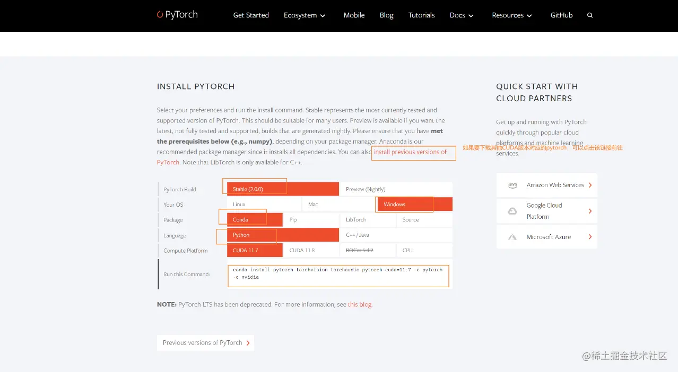This screenshot has width=678, height=372.
Task: Click the Microsoft Azure logo icon
Action: [x=512, y=237]
